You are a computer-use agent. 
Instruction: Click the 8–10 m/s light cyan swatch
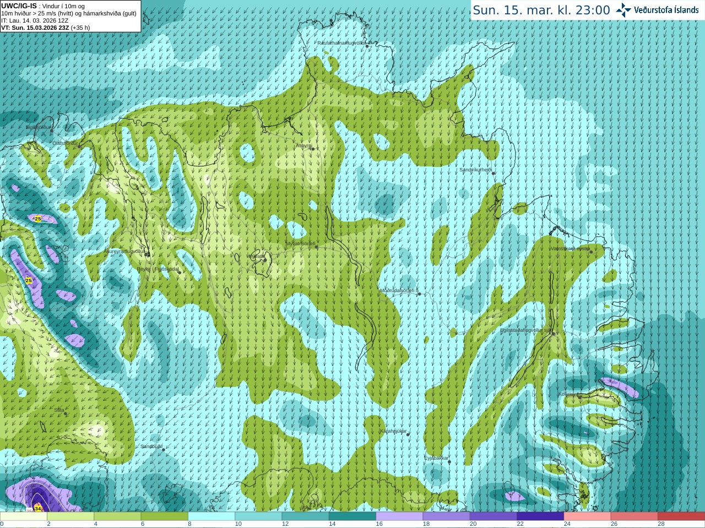(x=211, y=516)
